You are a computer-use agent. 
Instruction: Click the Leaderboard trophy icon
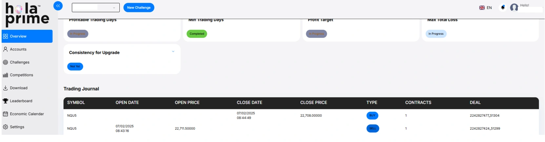tap(6, 101)
